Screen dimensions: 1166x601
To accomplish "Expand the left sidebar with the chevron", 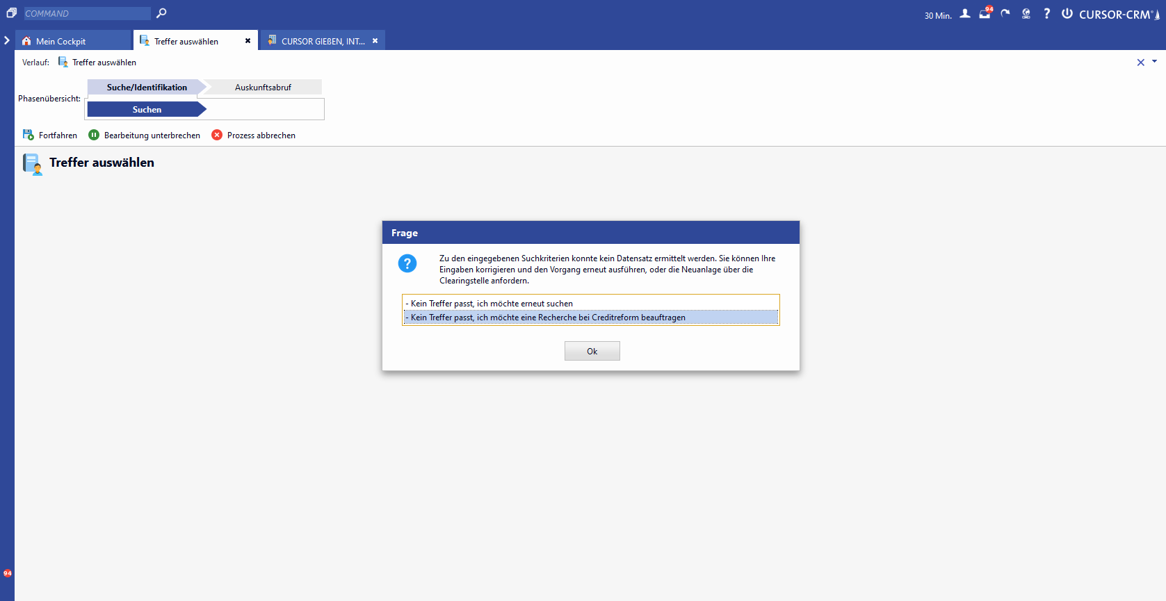I will (x=7, y=40).
